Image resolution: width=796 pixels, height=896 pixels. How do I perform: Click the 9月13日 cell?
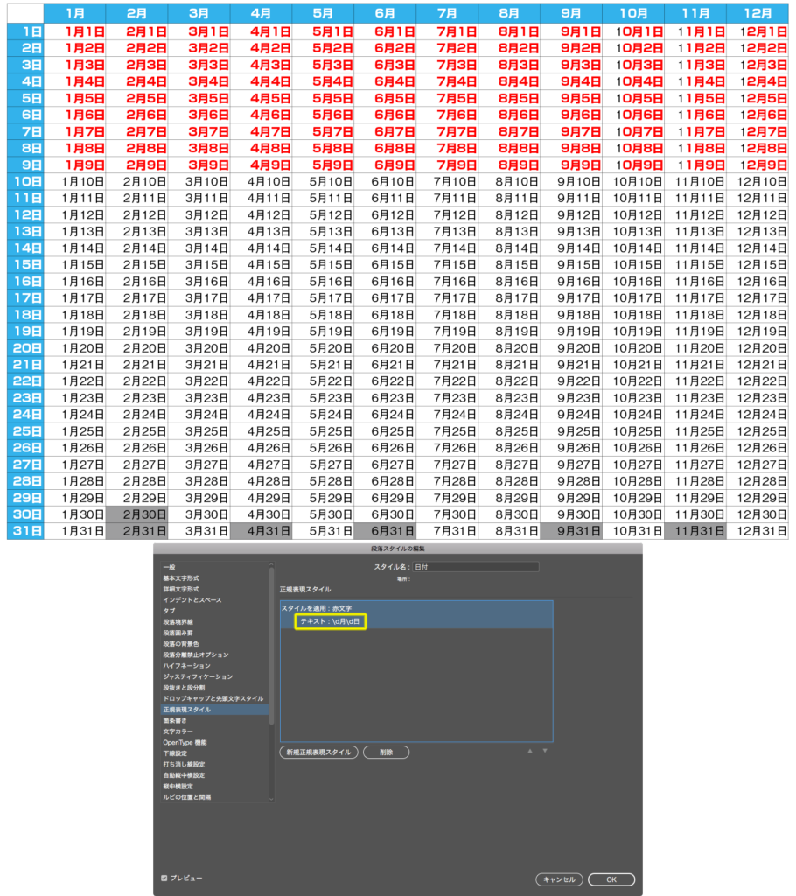tap(571, 231)
